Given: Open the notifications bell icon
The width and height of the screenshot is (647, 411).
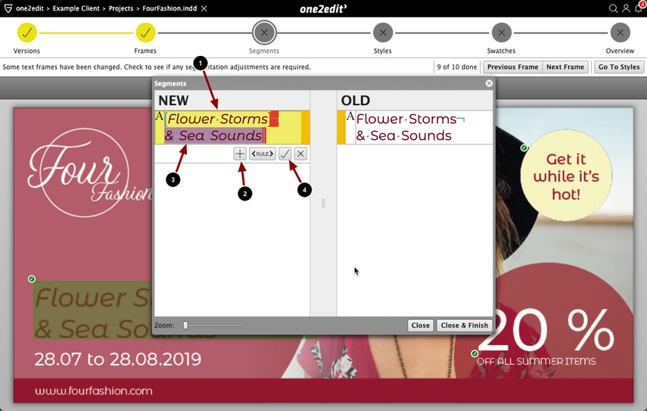Looking at the screenshot, I should click(x=639, y=8).
